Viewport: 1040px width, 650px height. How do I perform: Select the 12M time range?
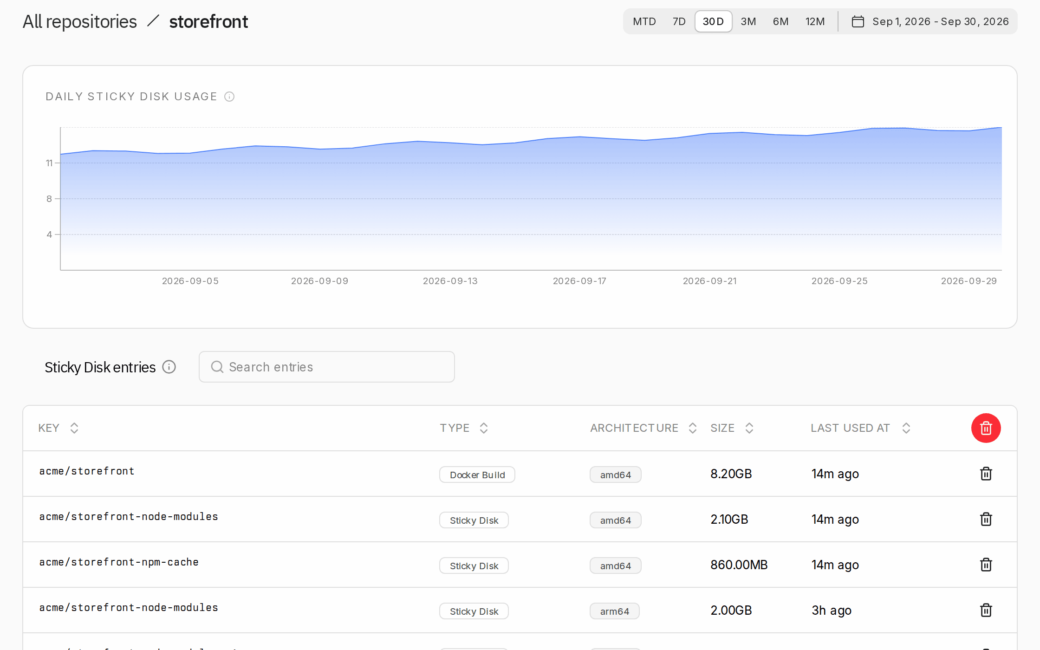[x=815, y=21]
